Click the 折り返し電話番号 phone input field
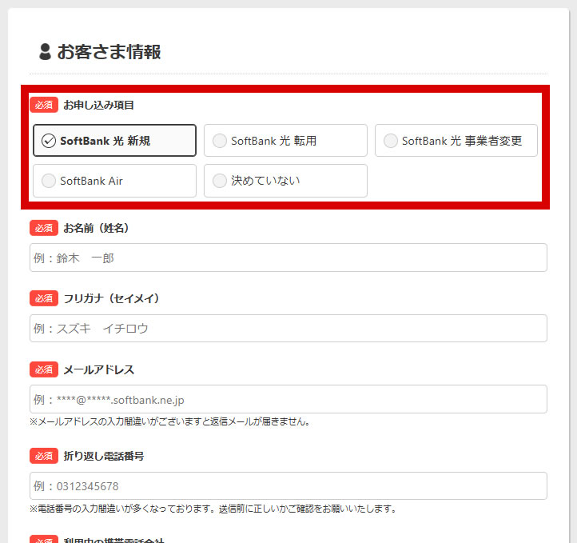577x543 pixels. tap(288, 486)
